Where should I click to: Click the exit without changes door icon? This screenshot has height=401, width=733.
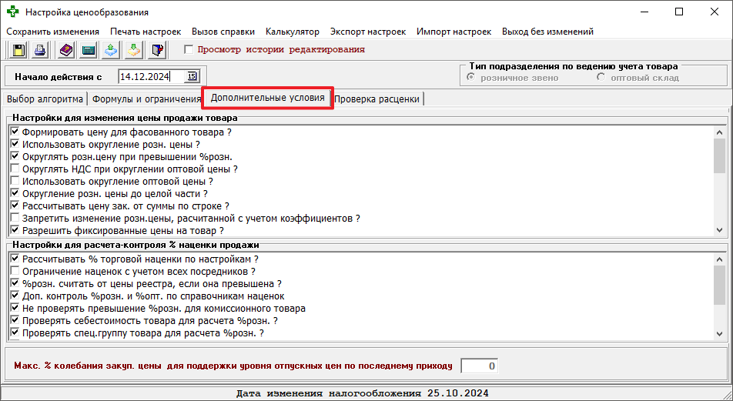click(x=158, y=50)
